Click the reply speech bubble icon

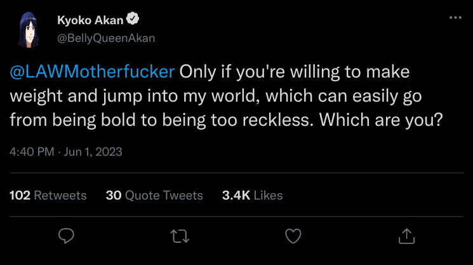pyautogui.click(x=67, y=236)
